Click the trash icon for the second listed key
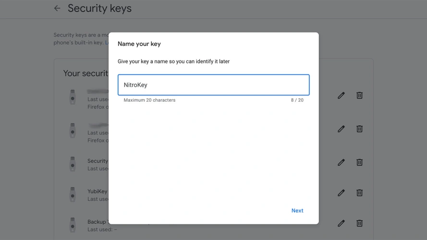427x240 pixels. coord(359,129)
